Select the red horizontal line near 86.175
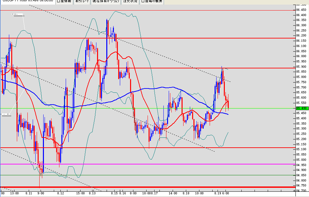This screenshot has width=309, height=197. (x=148, y=38)
